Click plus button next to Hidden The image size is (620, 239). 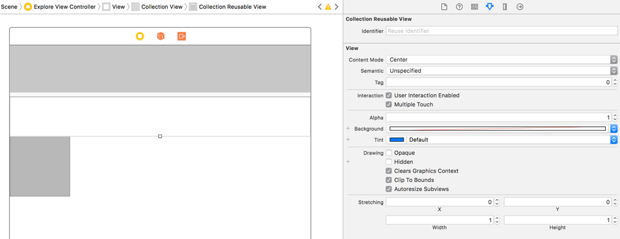348,161
